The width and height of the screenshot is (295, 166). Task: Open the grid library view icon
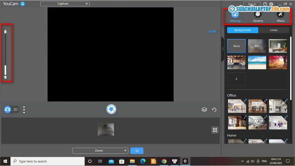[215, 130]
